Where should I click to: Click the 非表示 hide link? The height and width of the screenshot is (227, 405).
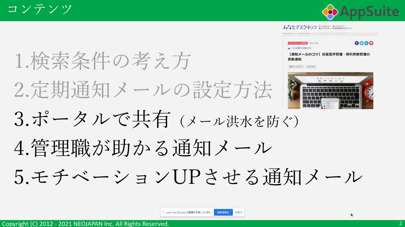click(x=239, y=212)
